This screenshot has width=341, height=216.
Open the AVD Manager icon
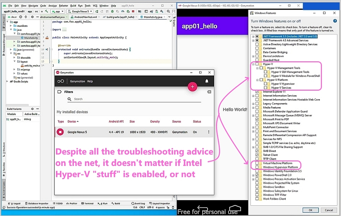tap(157, 11)
